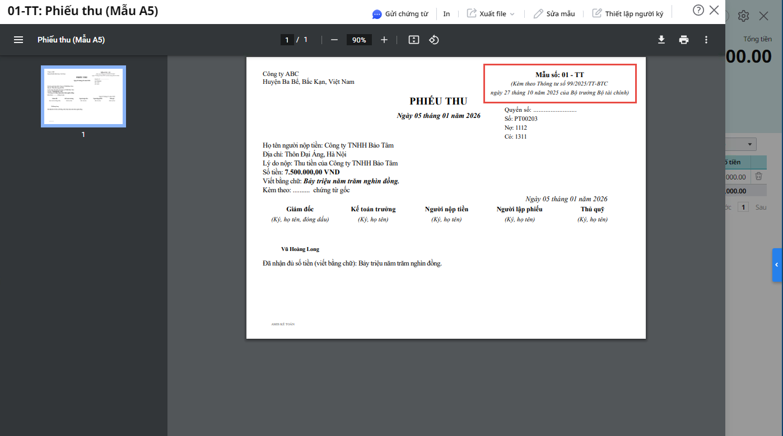Select the page 1 thumbnail
Viewport: 783px width, 436px height.
click(83, 96)
